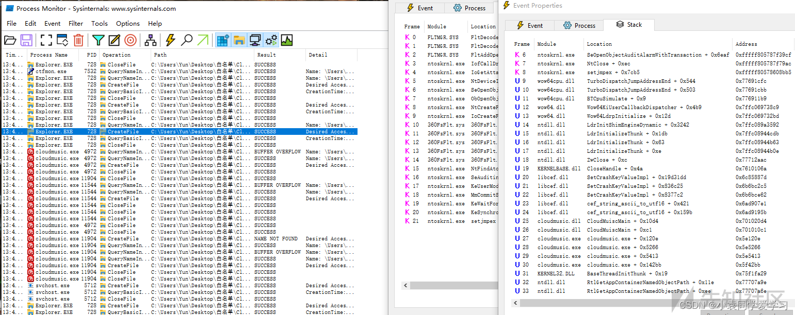Select stack frame CloseHandle + 0x4a
795x315 pixels.
(x=652, y=169)
